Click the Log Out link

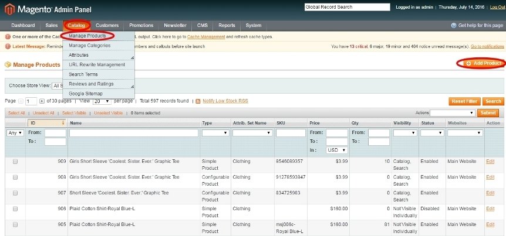497,7
